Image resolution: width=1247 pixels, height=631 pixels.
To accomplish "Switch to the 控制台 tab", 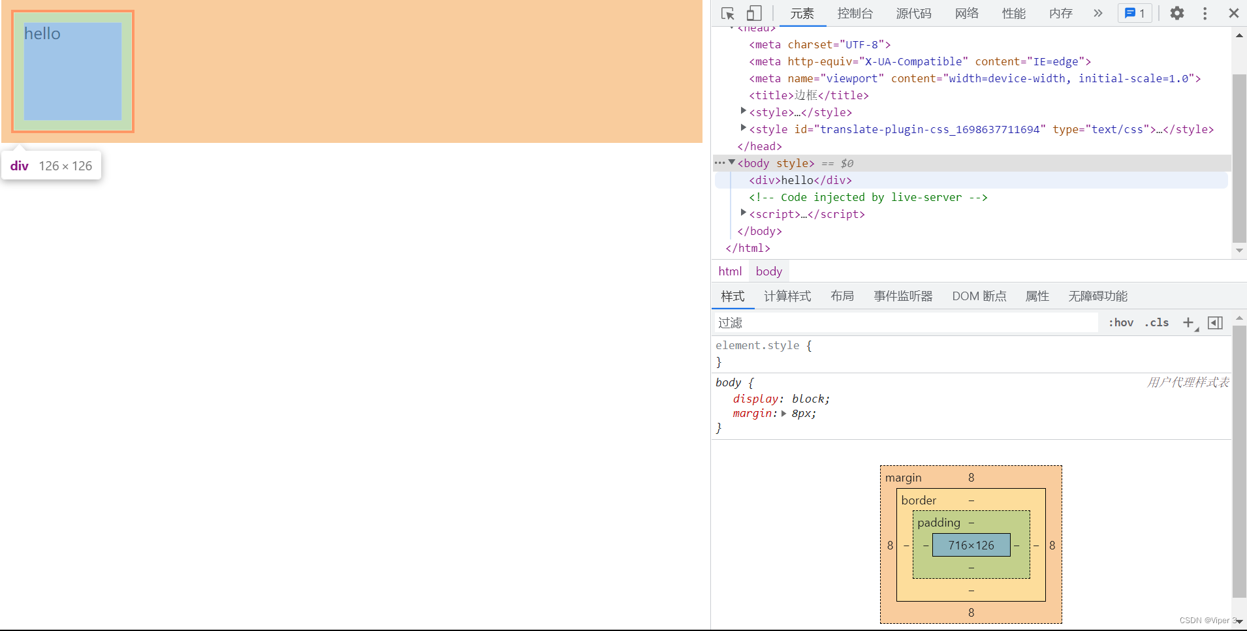I will click(855, 14).
